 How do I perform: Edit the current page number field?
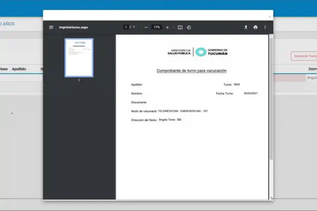(x=125, y=27)
